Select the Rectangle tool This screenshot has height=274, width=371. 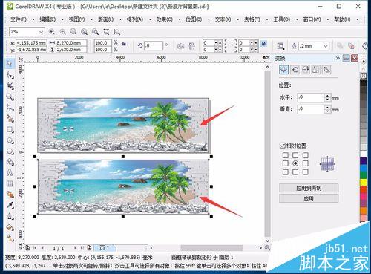coord(10,129)
